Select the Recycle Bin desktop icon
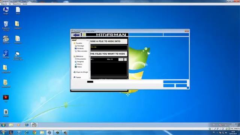 click(x=6, y=26)
